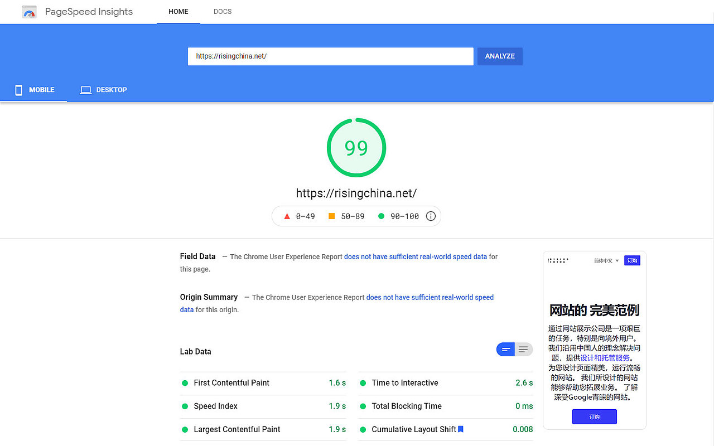The height and width of the screenshot is (446, 714).
Task: Click the 2.6 s Time to Interactive value
Action: [524, 383]
